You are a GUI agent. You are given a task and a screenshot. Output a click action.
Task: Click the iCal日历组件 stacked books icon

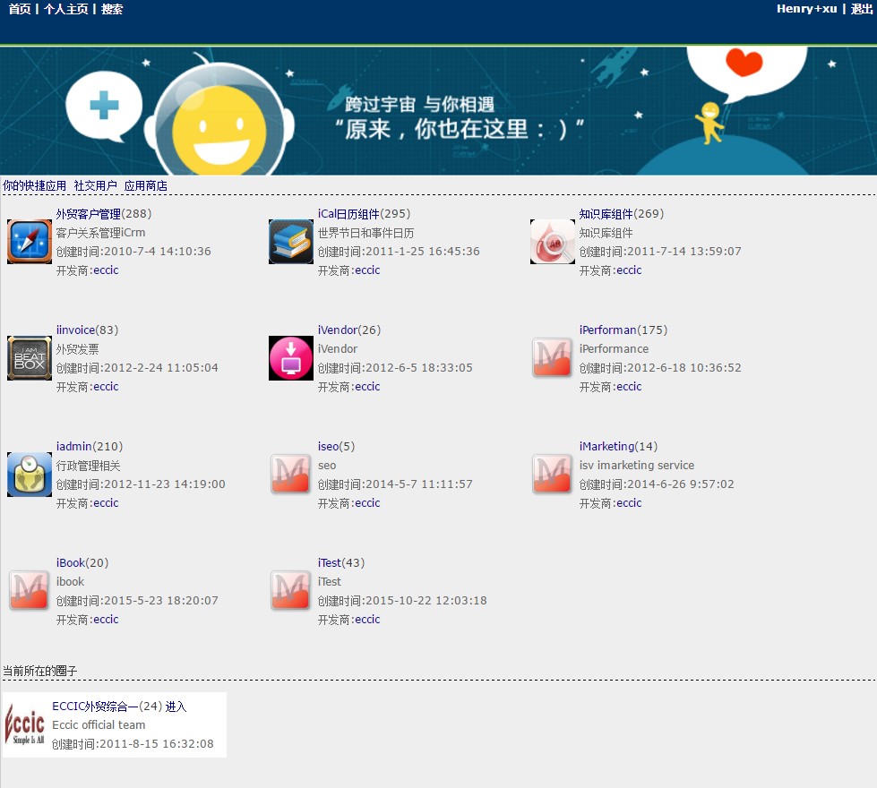click(x=291, y=242)
